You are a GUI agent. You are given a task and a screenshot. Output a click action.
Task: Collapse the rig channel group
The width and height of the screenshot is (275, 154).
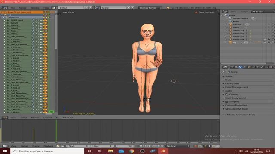[2, 15]
